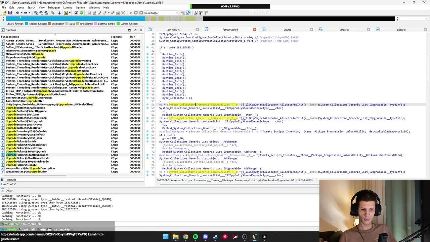The width and height of the screenshot is (430, 242).
Task: Toggle breakpoint dot on line 62
Action: (147, 118)
